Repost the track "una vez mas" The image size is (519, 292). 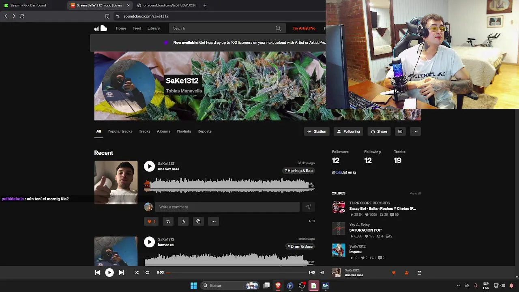coord(168,221)
